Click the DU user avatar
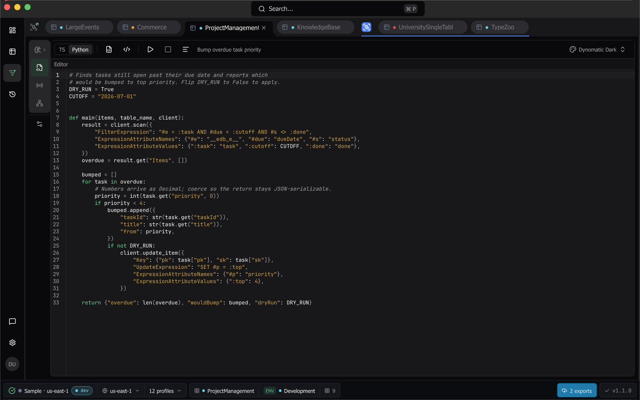 pyautogui.click(x=12, y=364)
